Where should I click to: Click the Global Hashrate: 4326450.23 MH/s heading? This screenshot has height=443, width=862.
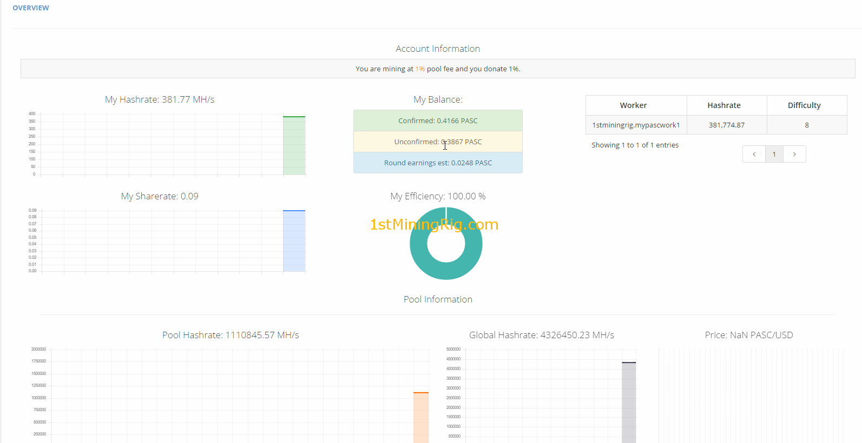(x=542, y=335)
